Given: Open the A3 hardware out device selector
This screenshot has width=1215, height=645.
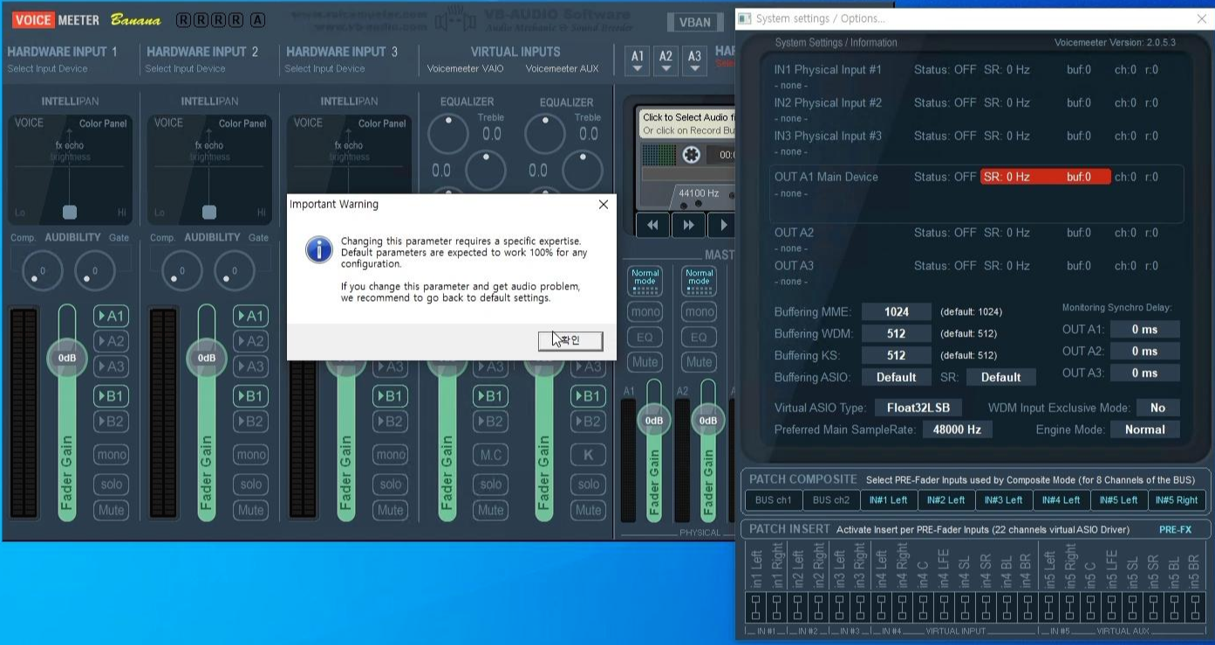Looking at the screenshot, I should click(694, 59).
